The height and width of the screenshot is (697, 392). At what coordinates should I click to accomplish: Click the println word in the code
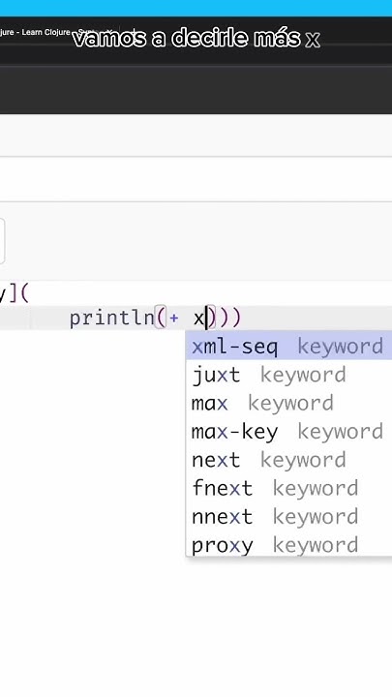111,318
